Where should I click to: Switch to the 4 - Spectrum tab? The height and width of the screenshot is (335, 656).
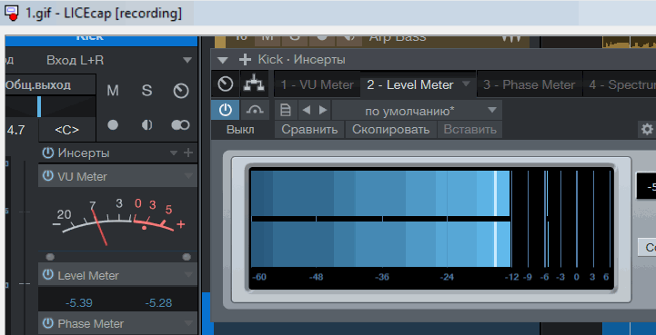coord(620,84)
